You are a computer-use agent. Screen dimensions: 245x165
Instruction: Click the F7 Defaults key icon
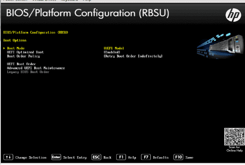(146, 157)
